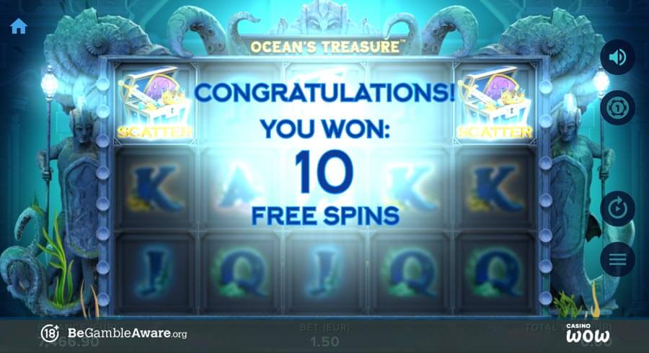Select the Ocean's Treasure title banner
Screen dimensions: 649x353
[325, 47]
